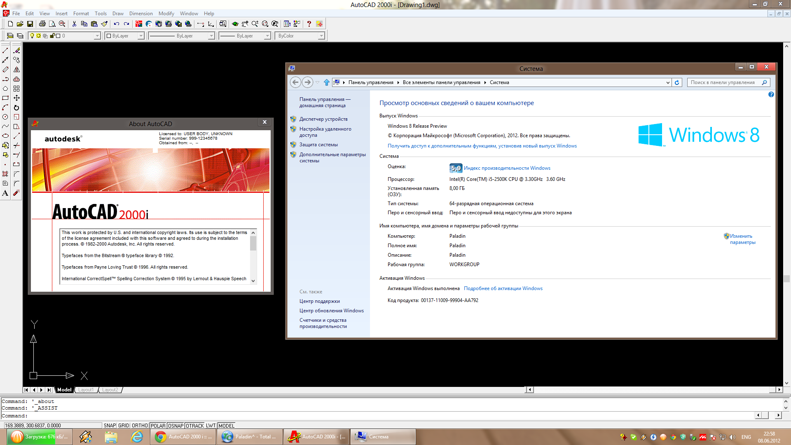This screenshot has width=791, height=445.
Task: Toggle POLAR tracking in the status bar
Action: point(158,426)
